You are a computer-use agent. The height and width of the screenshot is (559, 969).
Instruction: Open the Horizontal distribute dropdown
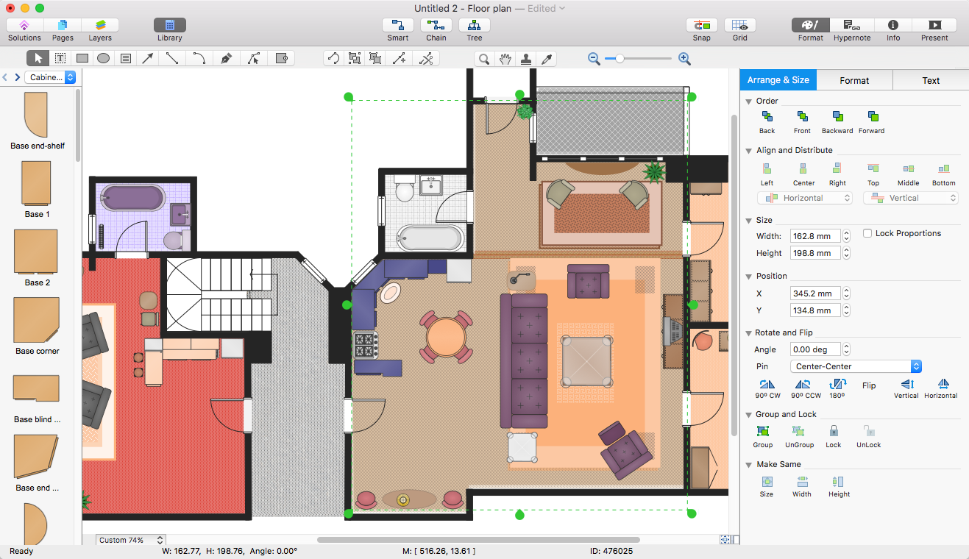pyautogui.click(x=804, y=198)
